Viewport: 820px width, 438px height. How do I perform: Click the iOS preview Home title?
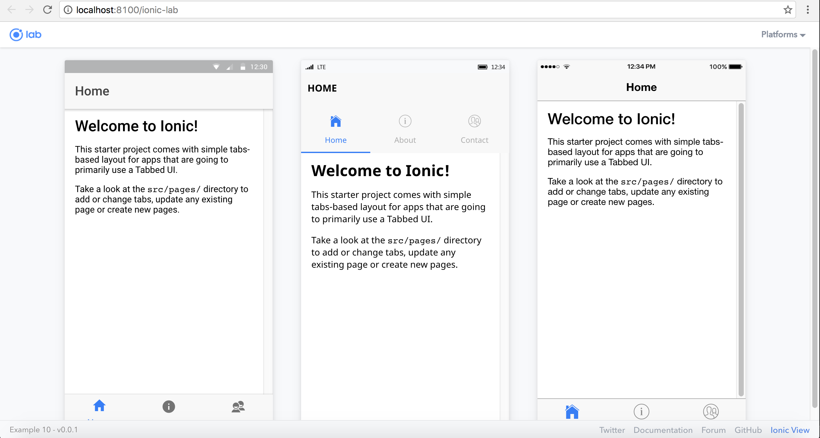(x=641, y=87)
